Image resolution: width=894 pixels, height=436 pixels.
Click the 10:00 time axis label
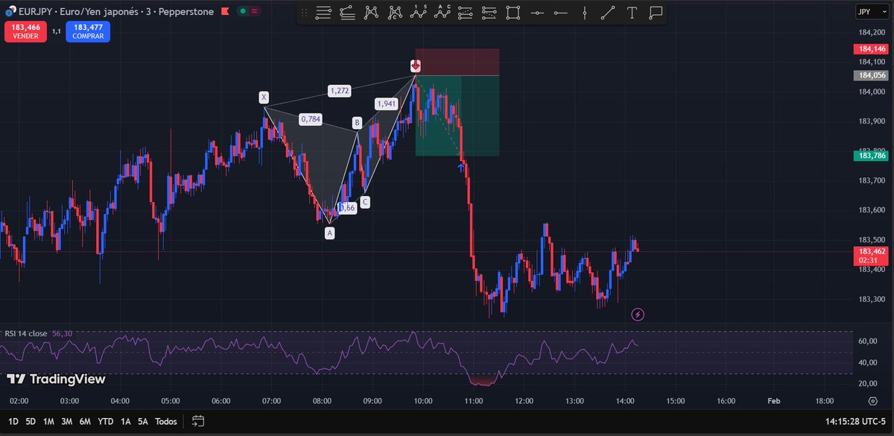click(x=422, y=400)
